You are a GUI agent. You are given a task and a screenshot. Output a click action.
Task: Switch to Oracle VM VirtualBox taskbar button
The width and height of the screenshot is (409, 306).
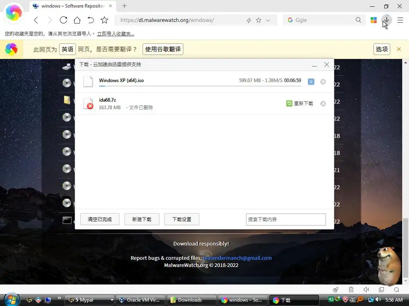(x=140, y=300)
